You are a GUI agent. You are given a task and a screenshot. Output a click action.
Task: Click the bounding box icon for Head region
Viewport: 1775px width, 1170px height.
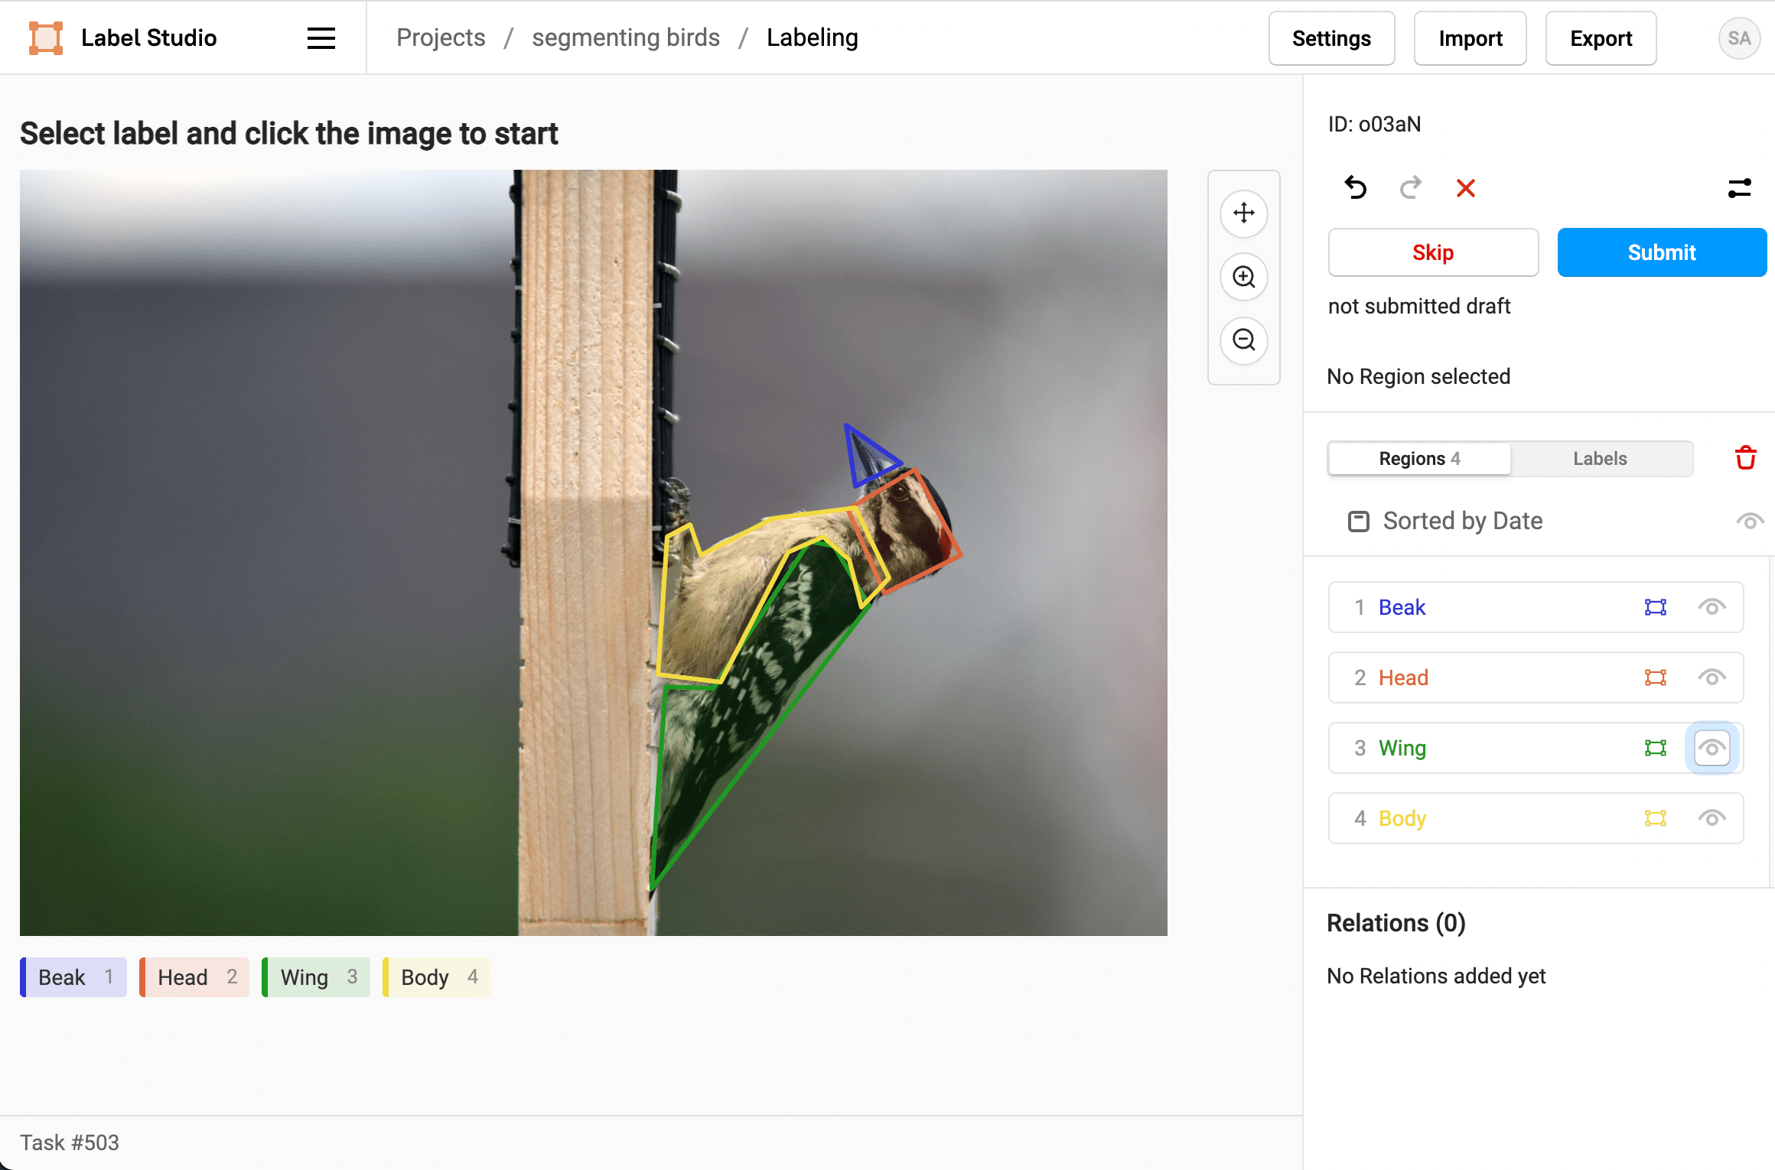click(1656, 677)
